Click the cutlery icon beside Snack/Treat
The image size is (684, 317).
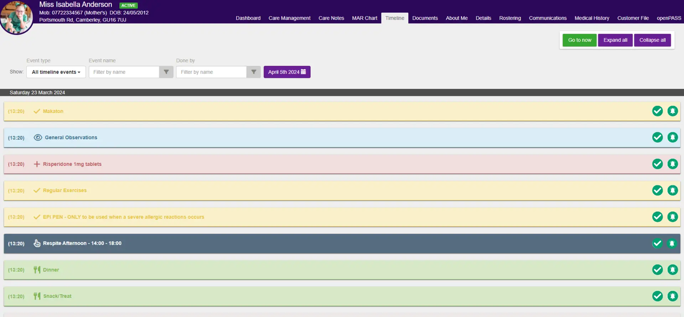point(37,296)
